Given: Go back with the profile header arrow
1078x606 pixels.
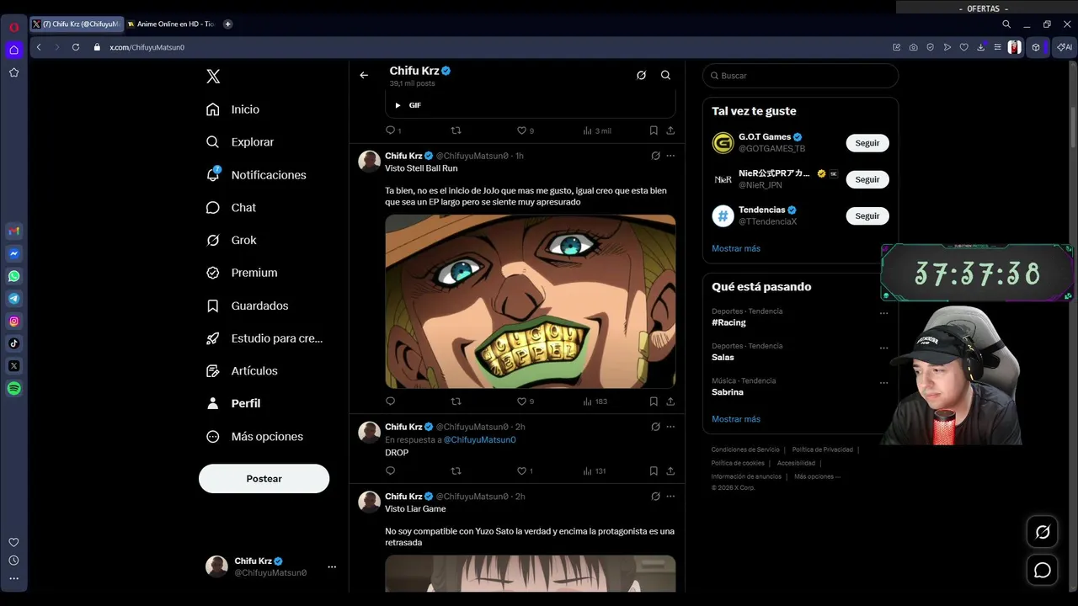Looking at the screenshot, I should point(364,75).
